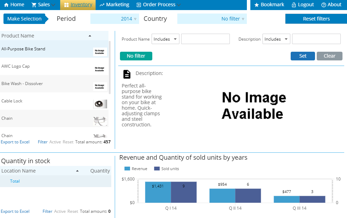Expand the Country No filter dropdown
The image size is (347, 218).
pyautogui.click(x=212, y=19)
